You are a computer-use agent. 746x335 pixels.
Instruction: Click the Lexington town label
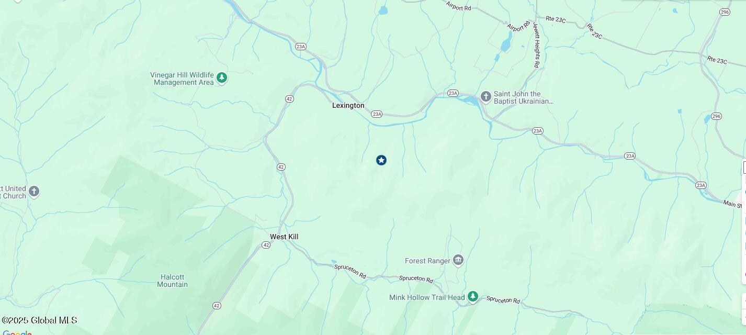348,105
